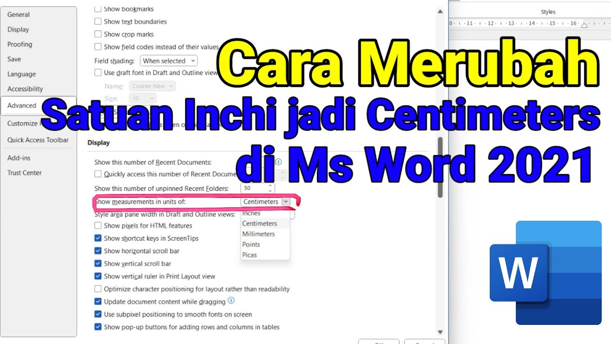Viewport: 611px width, 344px height.
Task: Click info icon beside Recent Documents
Action: 278,162
